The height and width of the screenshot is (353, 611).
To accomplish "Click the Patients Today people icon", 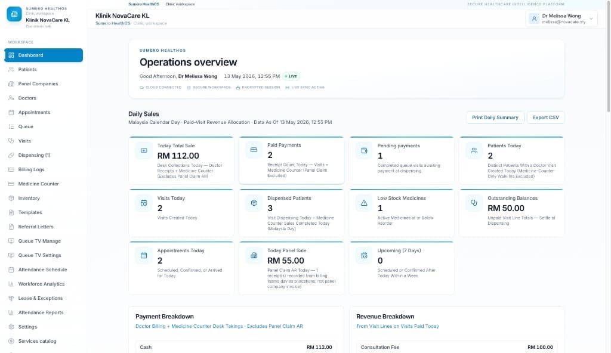I will (x=474, y=150).
